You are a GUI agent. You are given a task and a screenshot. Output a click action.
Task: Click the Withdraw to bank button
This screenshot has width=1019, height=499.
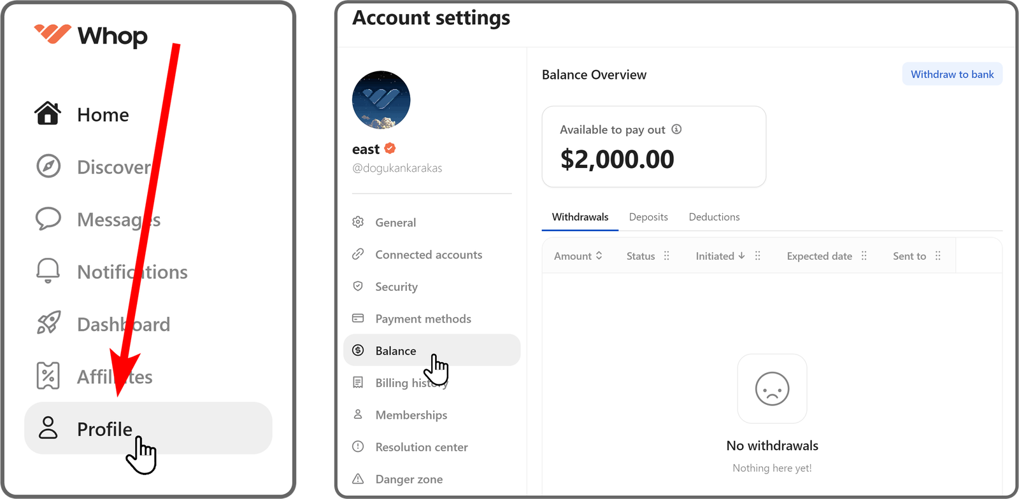952,74
